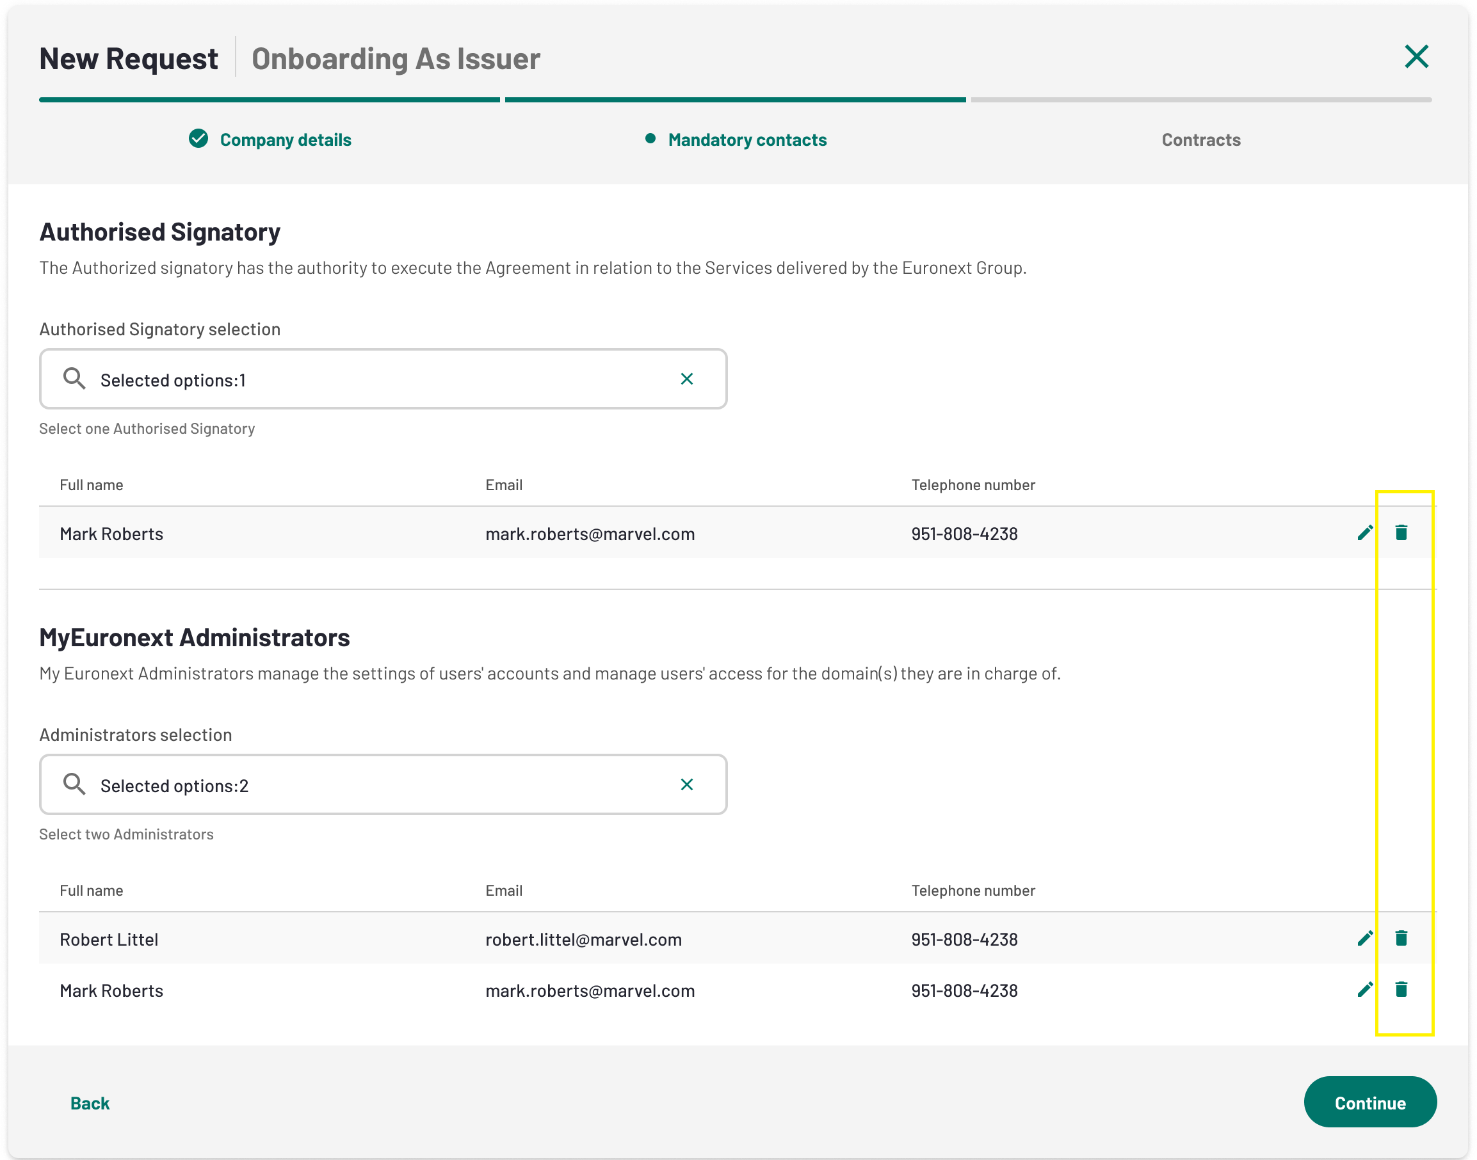Edit Mark Roberts in Authorised Signatory table
Screen dimensions: 1477x1160
pos(1364,533)
